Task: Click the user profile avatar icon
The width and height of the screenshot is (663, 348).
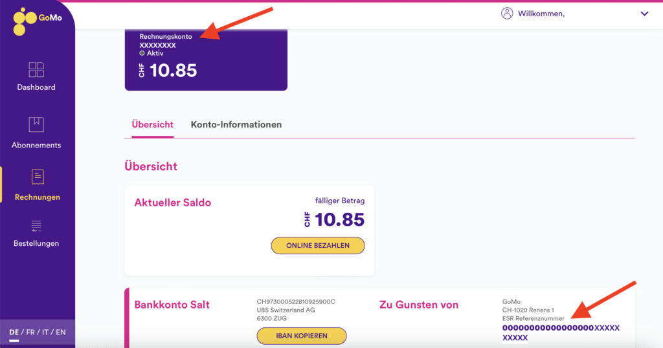Action: click(x=507, y=14)
